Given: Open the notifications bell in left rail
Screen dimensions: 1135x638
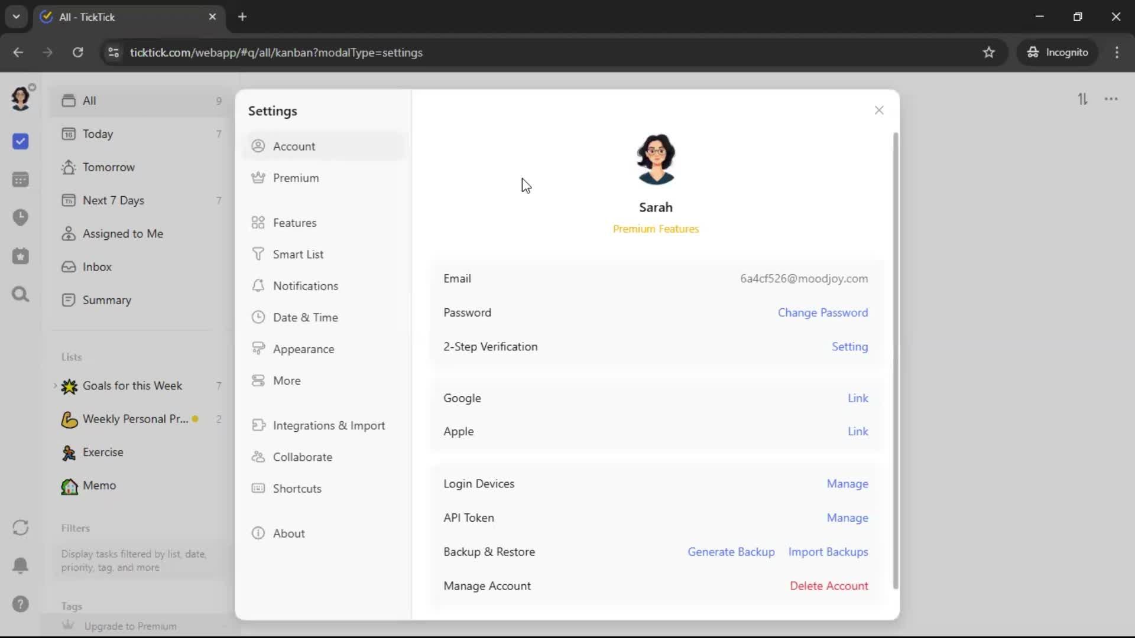Looking at the screenshot, I should pyautogui.click(x=21, y=565).
